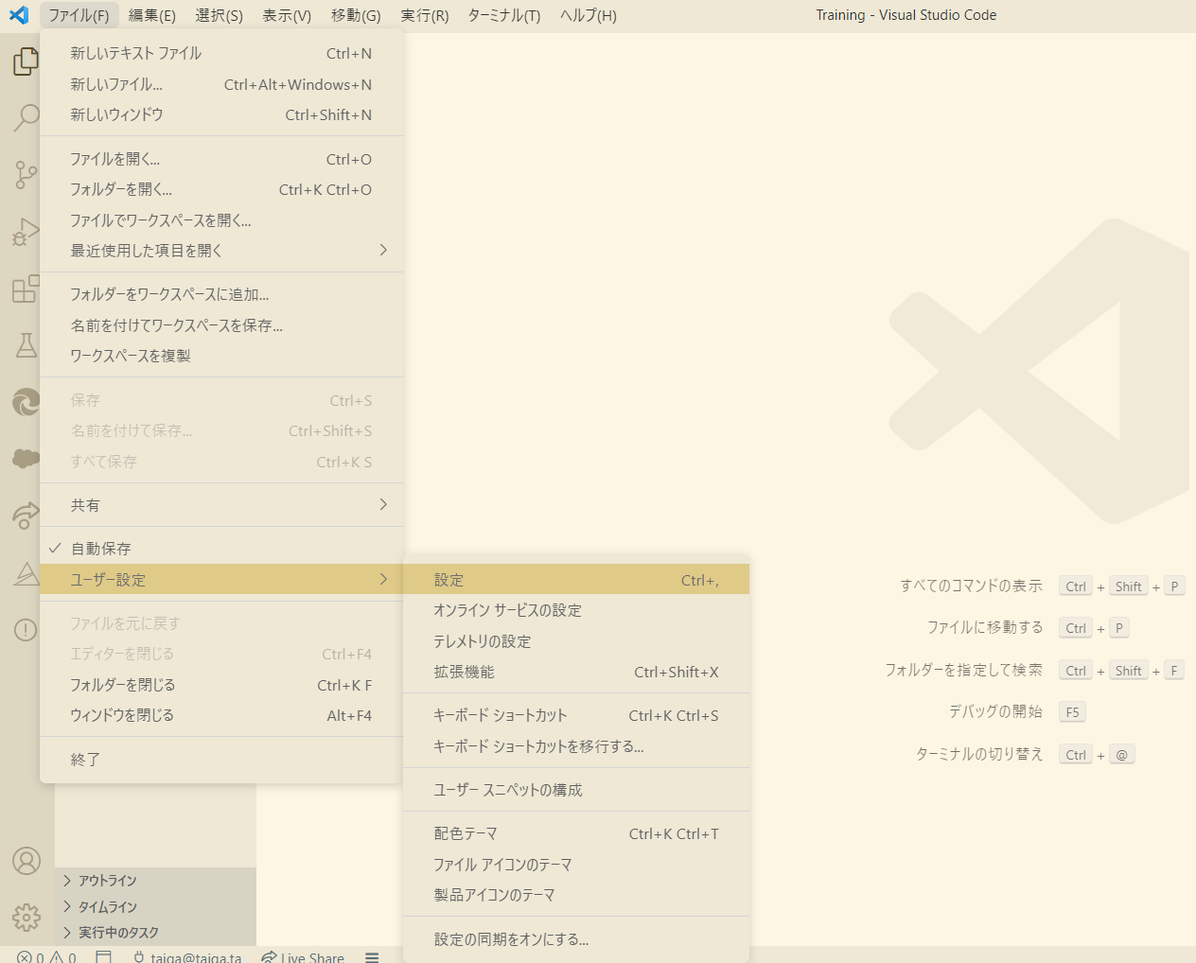Open the Source Control view icon

pyautogui.click(x=26, y=175)
